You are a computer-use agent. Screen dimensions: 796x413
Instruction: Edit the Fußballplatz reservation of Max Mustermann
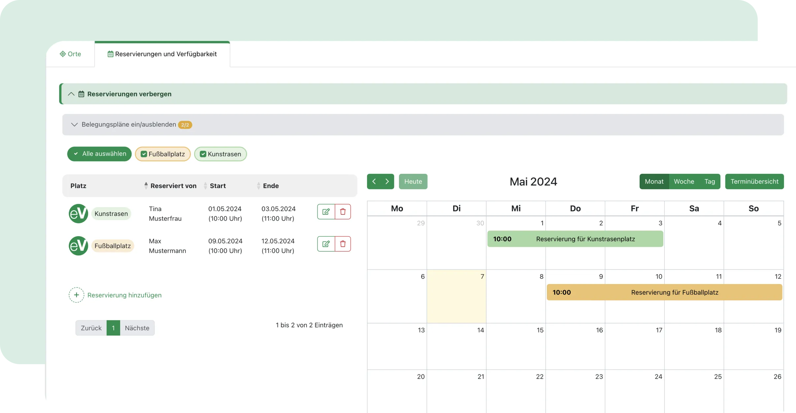tap(326, 244)
